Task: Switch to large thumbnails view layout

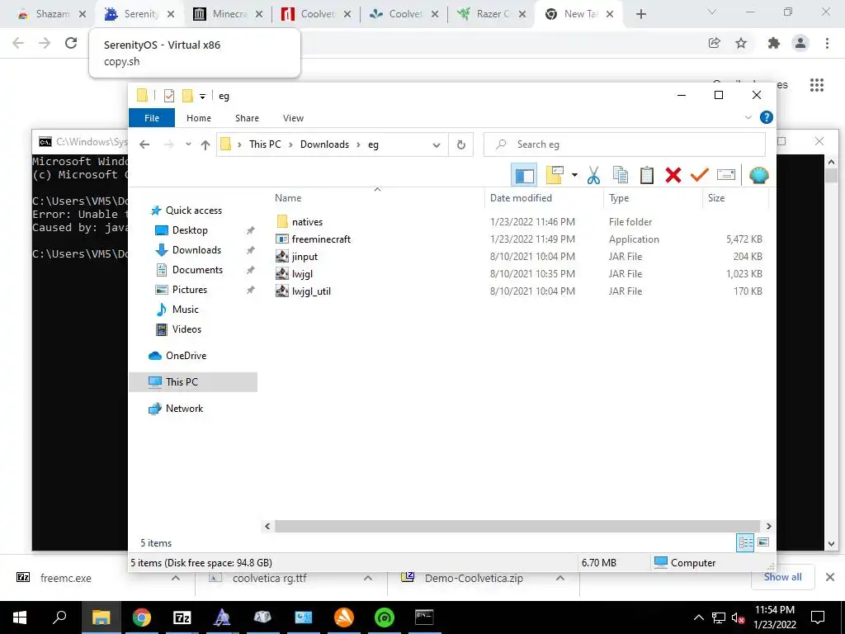Action: [763, 542]
